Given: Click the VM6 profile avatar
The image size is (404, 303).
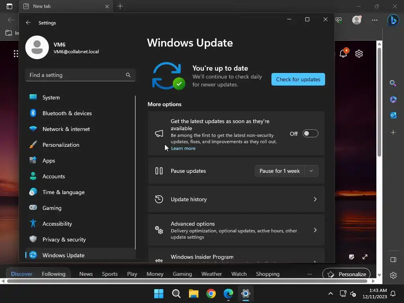Looking at the screenshot, I should (37, 47).
